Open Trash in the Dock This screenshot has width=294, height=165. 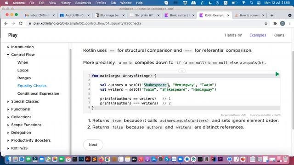click(x=285, y=159)
